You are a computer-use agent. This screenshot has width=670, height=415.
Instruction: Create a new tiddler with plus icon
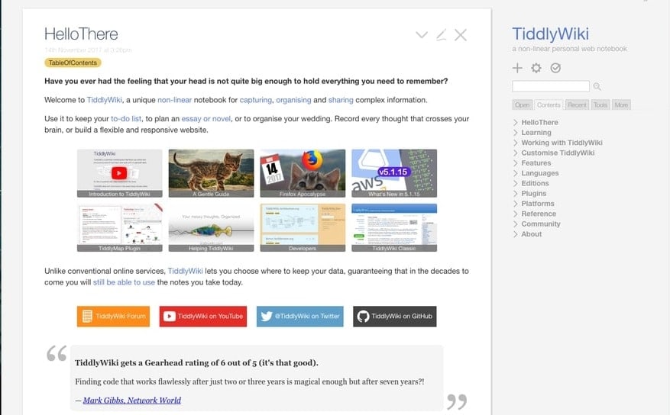[x=517, y=68]
